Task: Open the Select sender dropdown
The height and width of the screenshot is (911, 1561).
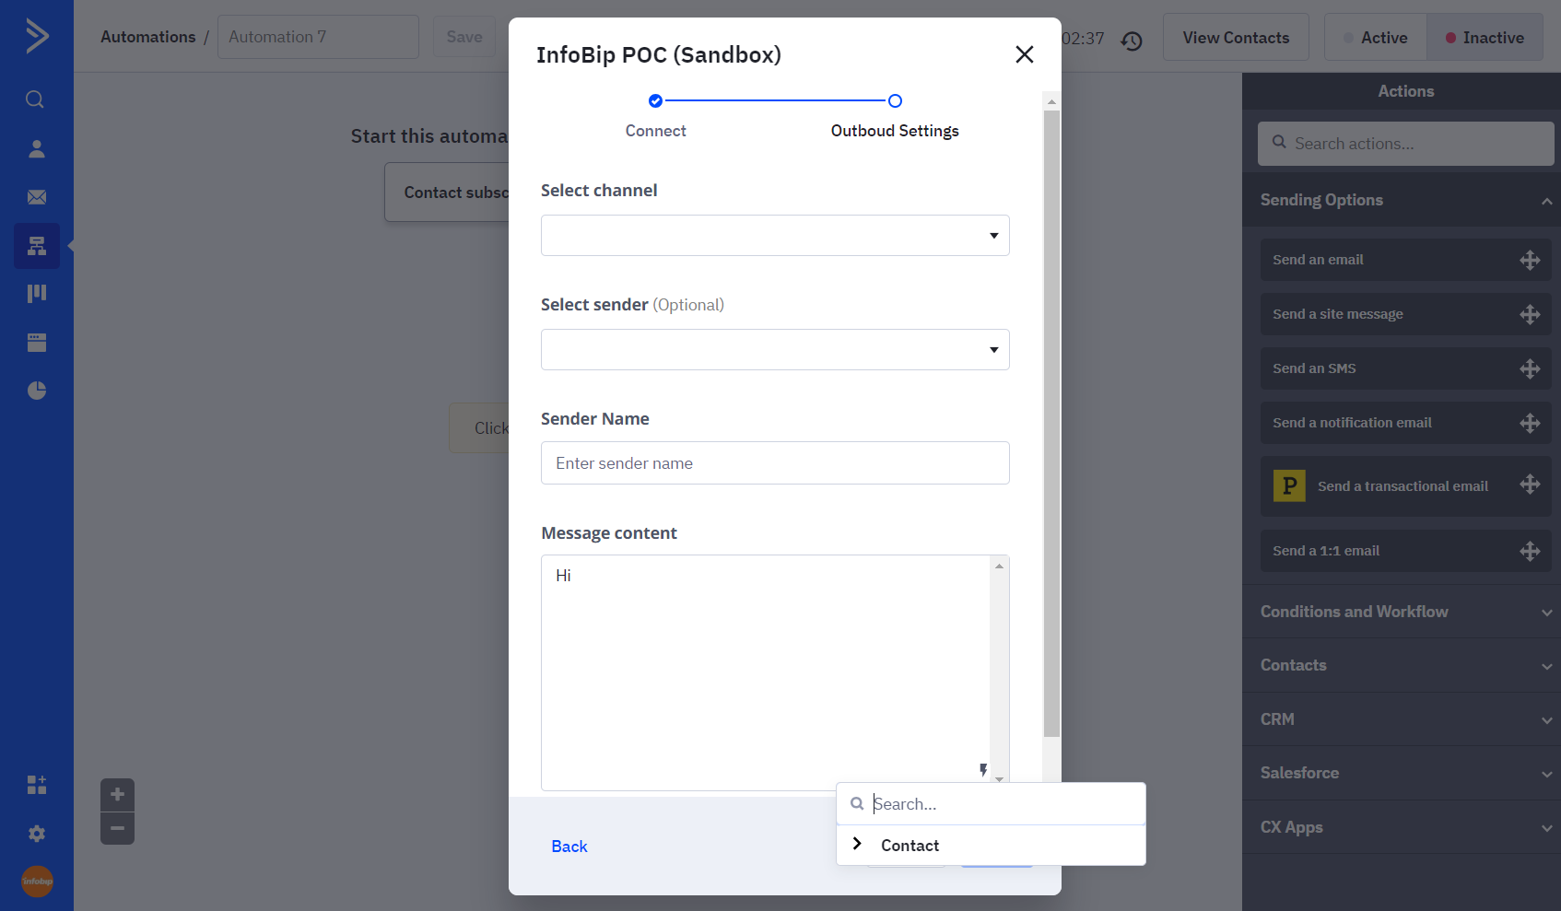Action: pyautogui.click(x=775, y=350)
